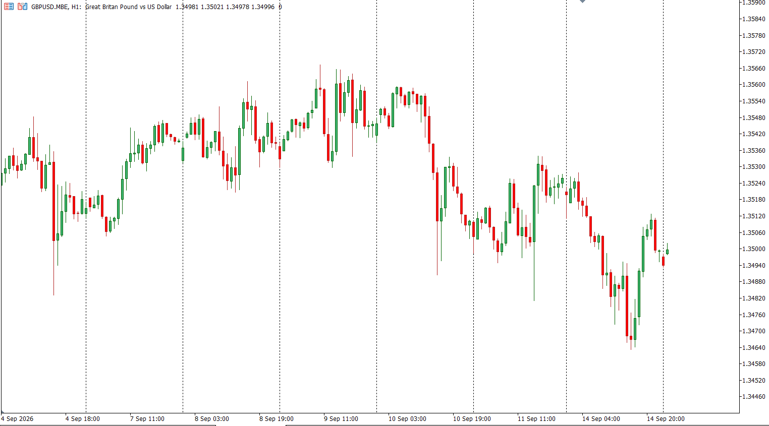This screenshot has height=426, width=769.
Task: Click the 1.34460 price label at scale bottom
Action: pyautogui.click(x=753, y=397)
